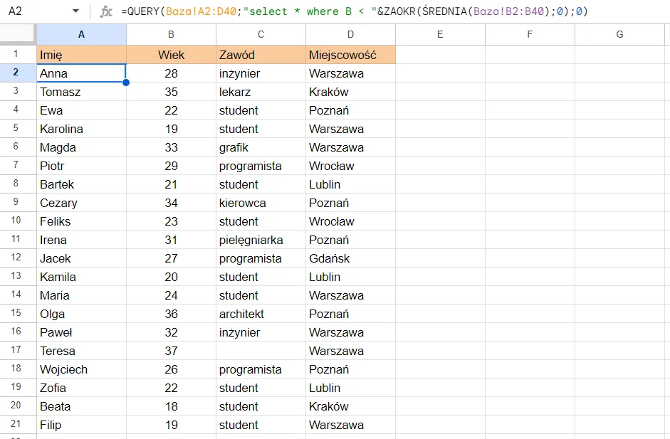Viewport: 670px width, 439px height.
Task: Select column D header
Action: pyautogui.click(x=350, y=34)
